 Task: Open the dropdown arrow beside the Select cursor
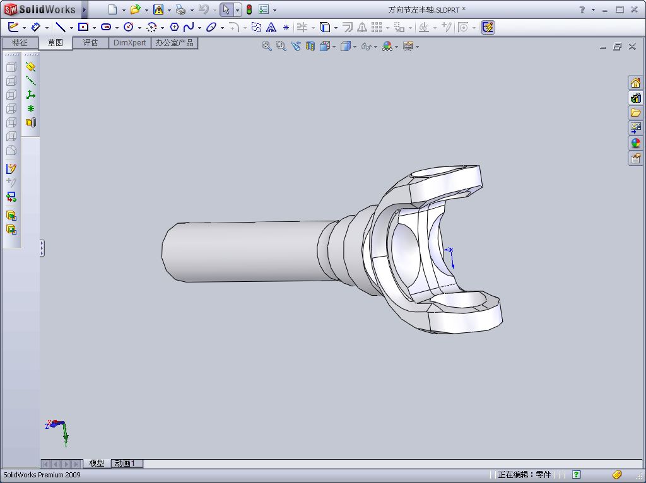tap(237, 10)
